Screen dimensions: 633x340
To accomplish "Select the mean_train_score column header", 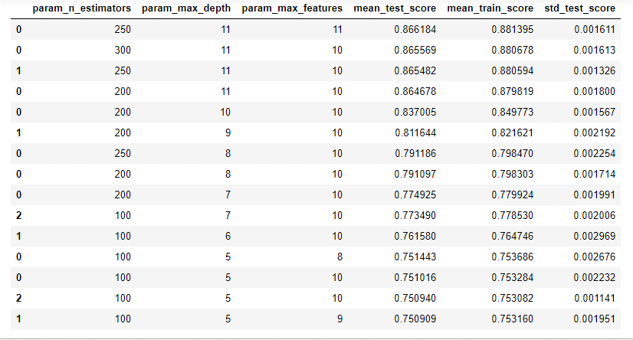I will [x=491, y=9].
